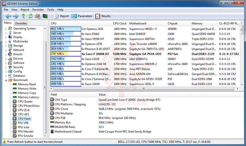Go forward with the blue right arrow
Image resolution: width=246 pixels, height=146 pixels.
(15, 16)
